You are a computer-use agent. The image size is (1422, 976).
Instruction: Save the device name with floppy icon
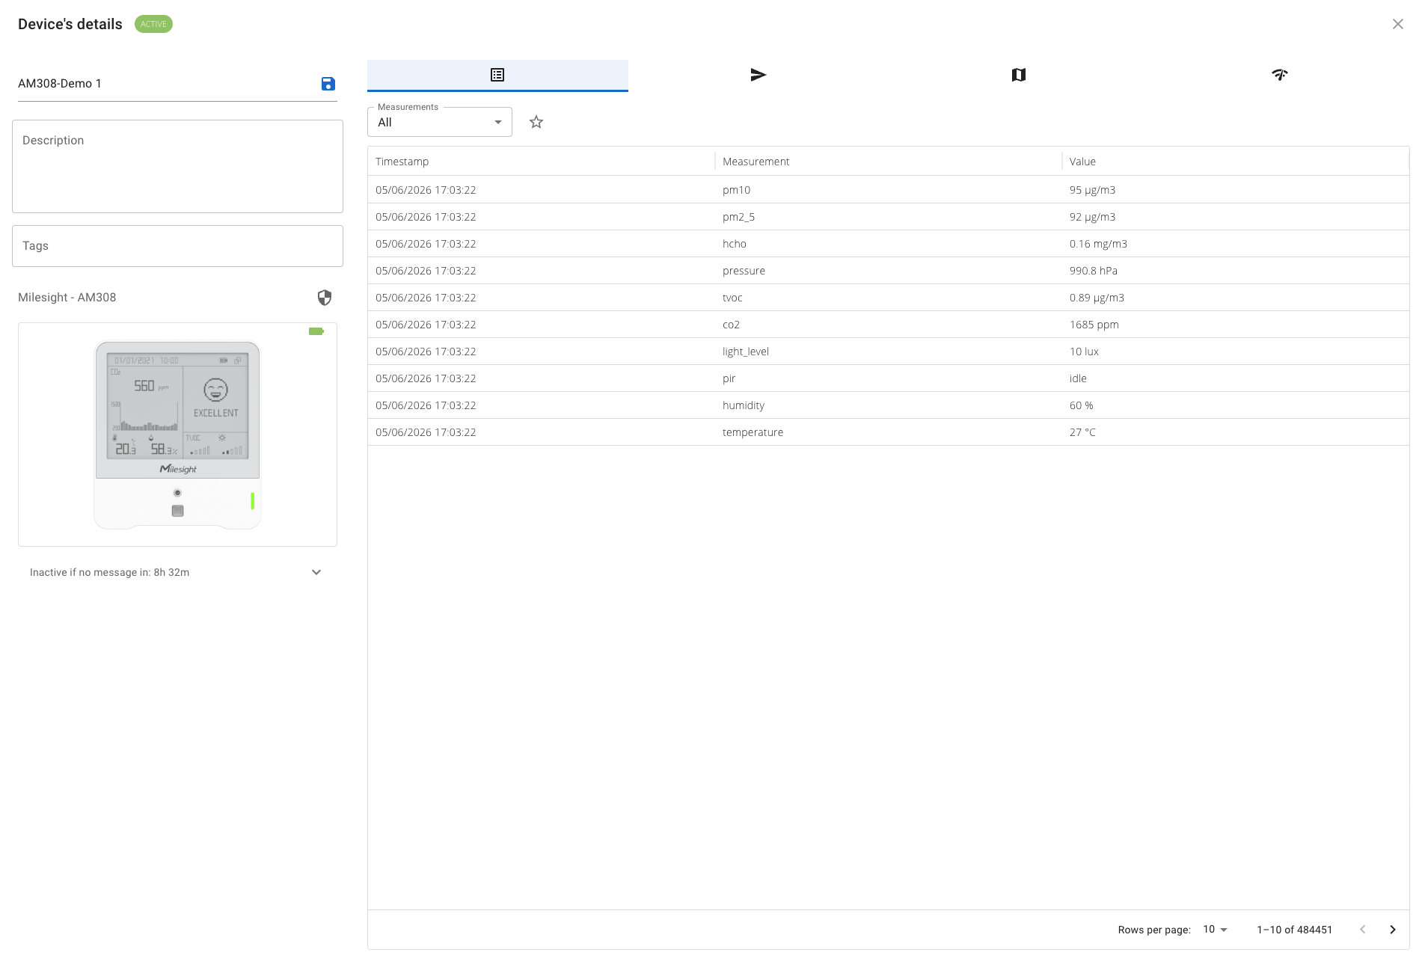pos(328,84)
